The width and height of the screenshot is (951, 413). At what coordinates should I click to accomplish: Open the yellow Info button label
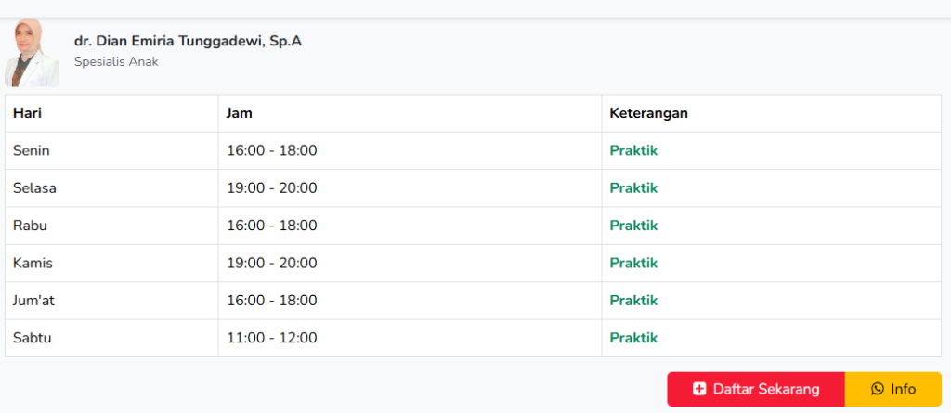point(903,389)
